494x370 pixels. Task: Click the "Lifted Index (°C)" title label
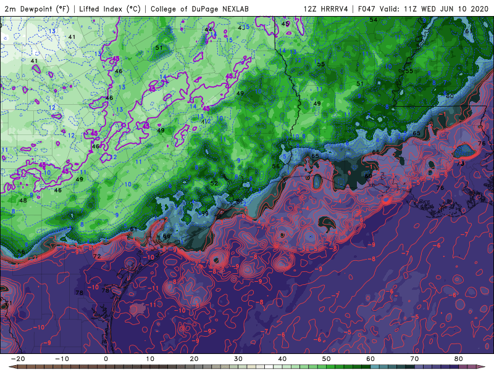tap(110, 9)
